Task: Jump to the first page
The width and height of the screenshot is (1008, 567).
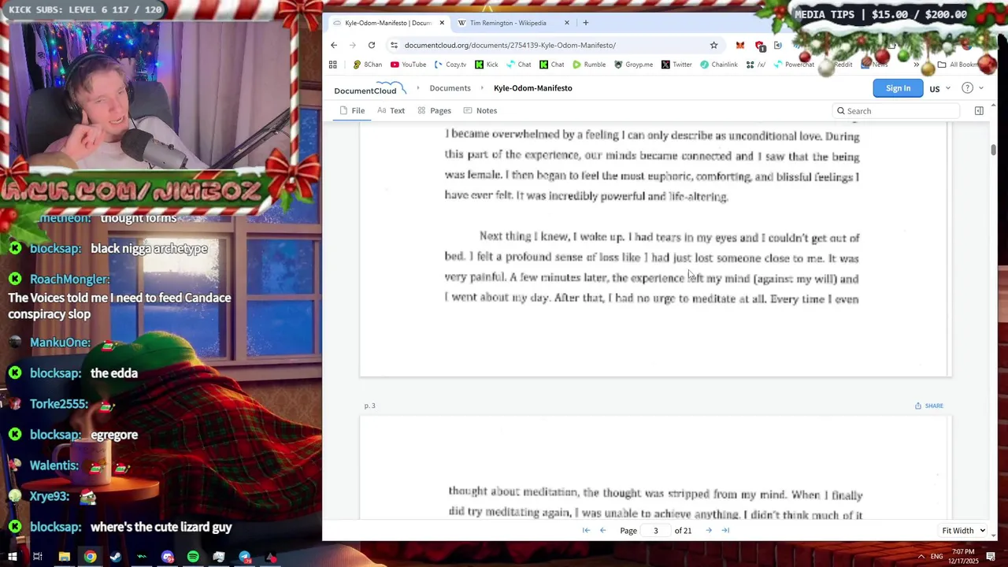Action: click(x=586, y=531)
